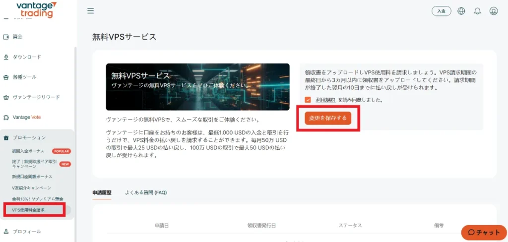Open the hamburger menu icon
This screenshot has height=242, width=508.
point(91,11)
